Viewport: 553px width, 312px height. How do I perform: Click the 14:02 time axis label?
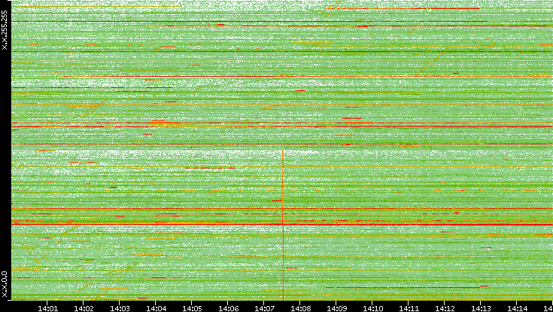84,308
